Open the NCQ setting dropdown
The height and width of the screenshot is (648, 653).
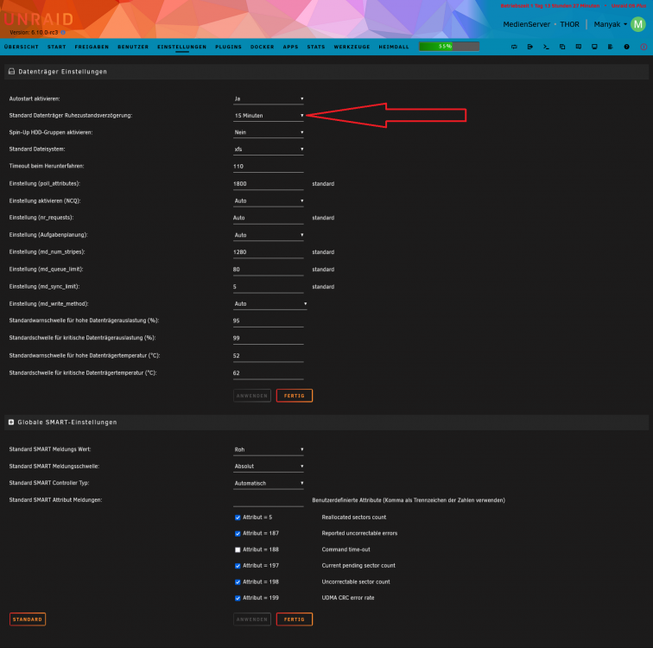pos(268,200)
